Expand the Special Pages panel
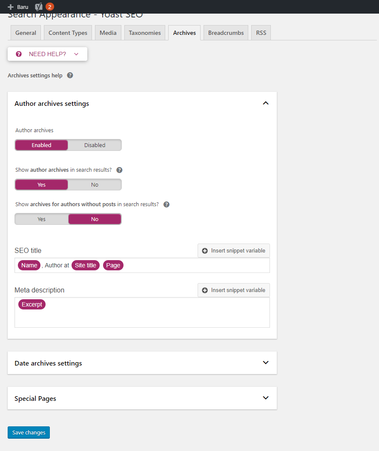Image resolution: width=379 pixels, height=451 pixels. tap(266, 398)
